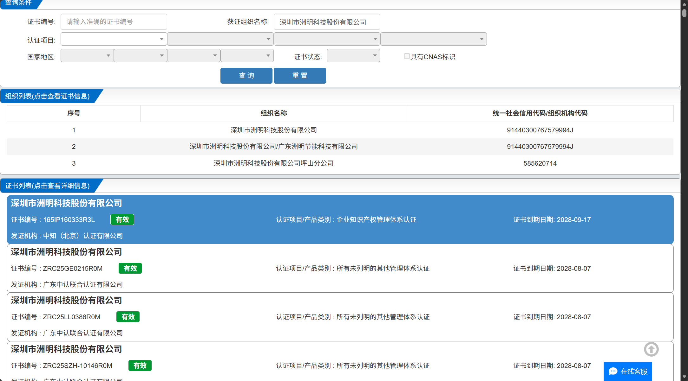Click the scroll-to-top arrow icon
688x381 pixels.
pos(651,349)
